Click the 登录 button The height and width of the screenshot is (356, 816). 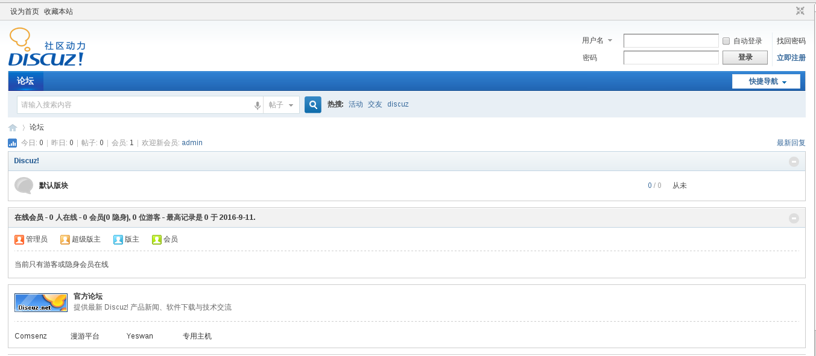coord(745,58)
